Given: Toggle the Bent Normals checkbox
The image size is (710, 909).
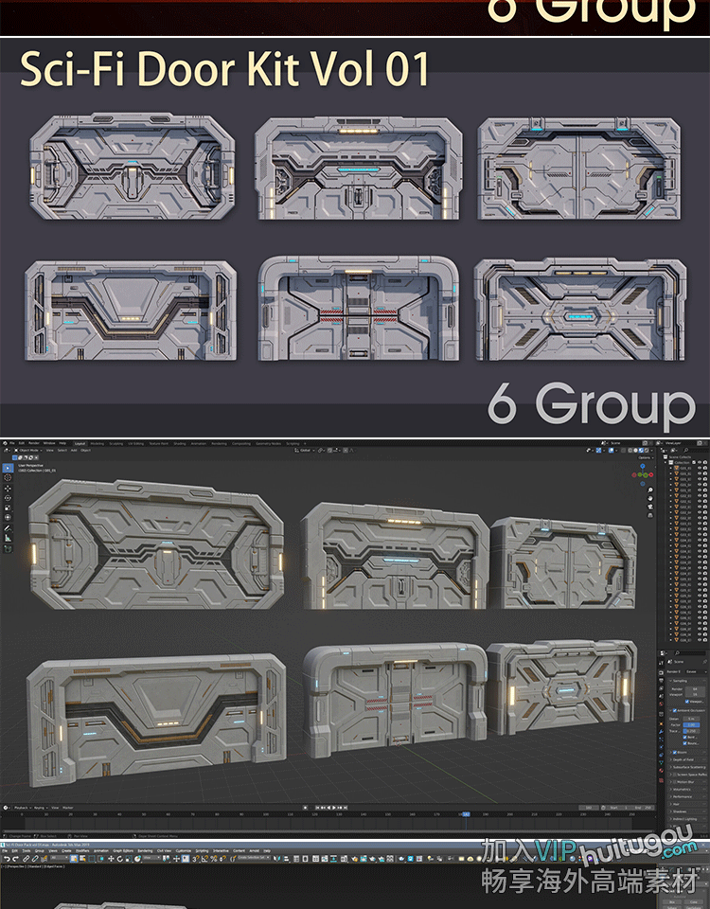Looking at the screenshot, I should pyautogui.click(x=685, y=737).
